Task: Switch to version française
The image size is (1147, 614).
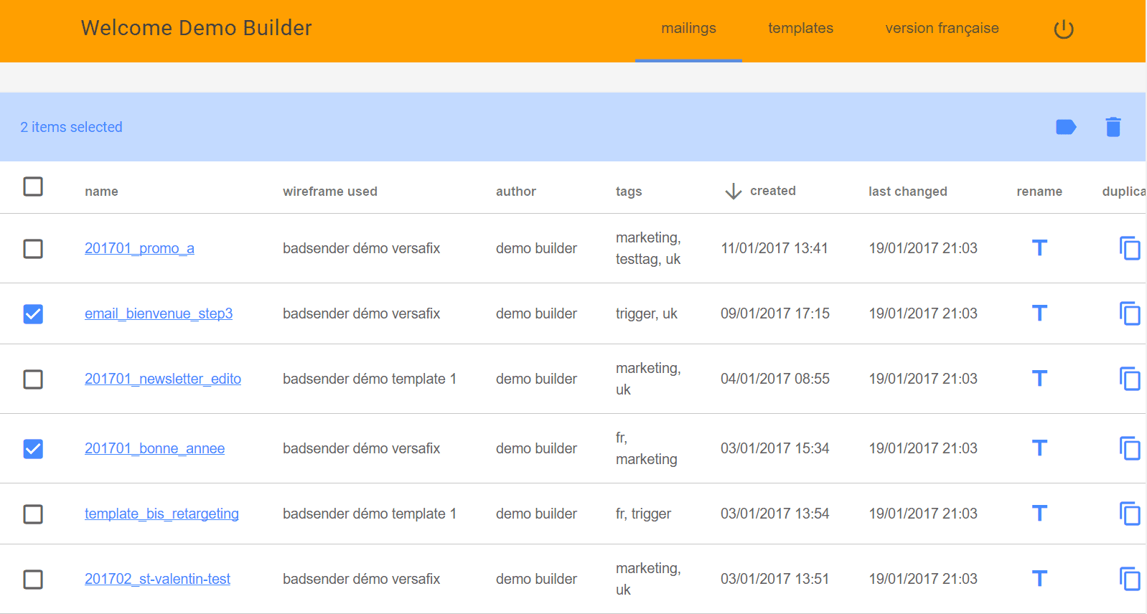Action: click(x=942, y=29)
